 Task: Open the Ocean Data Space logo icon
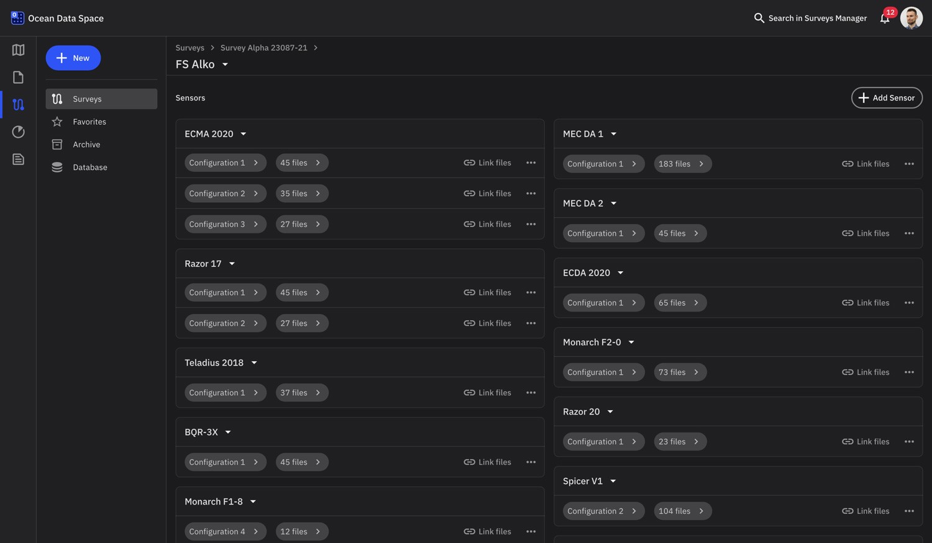[17, 17]
